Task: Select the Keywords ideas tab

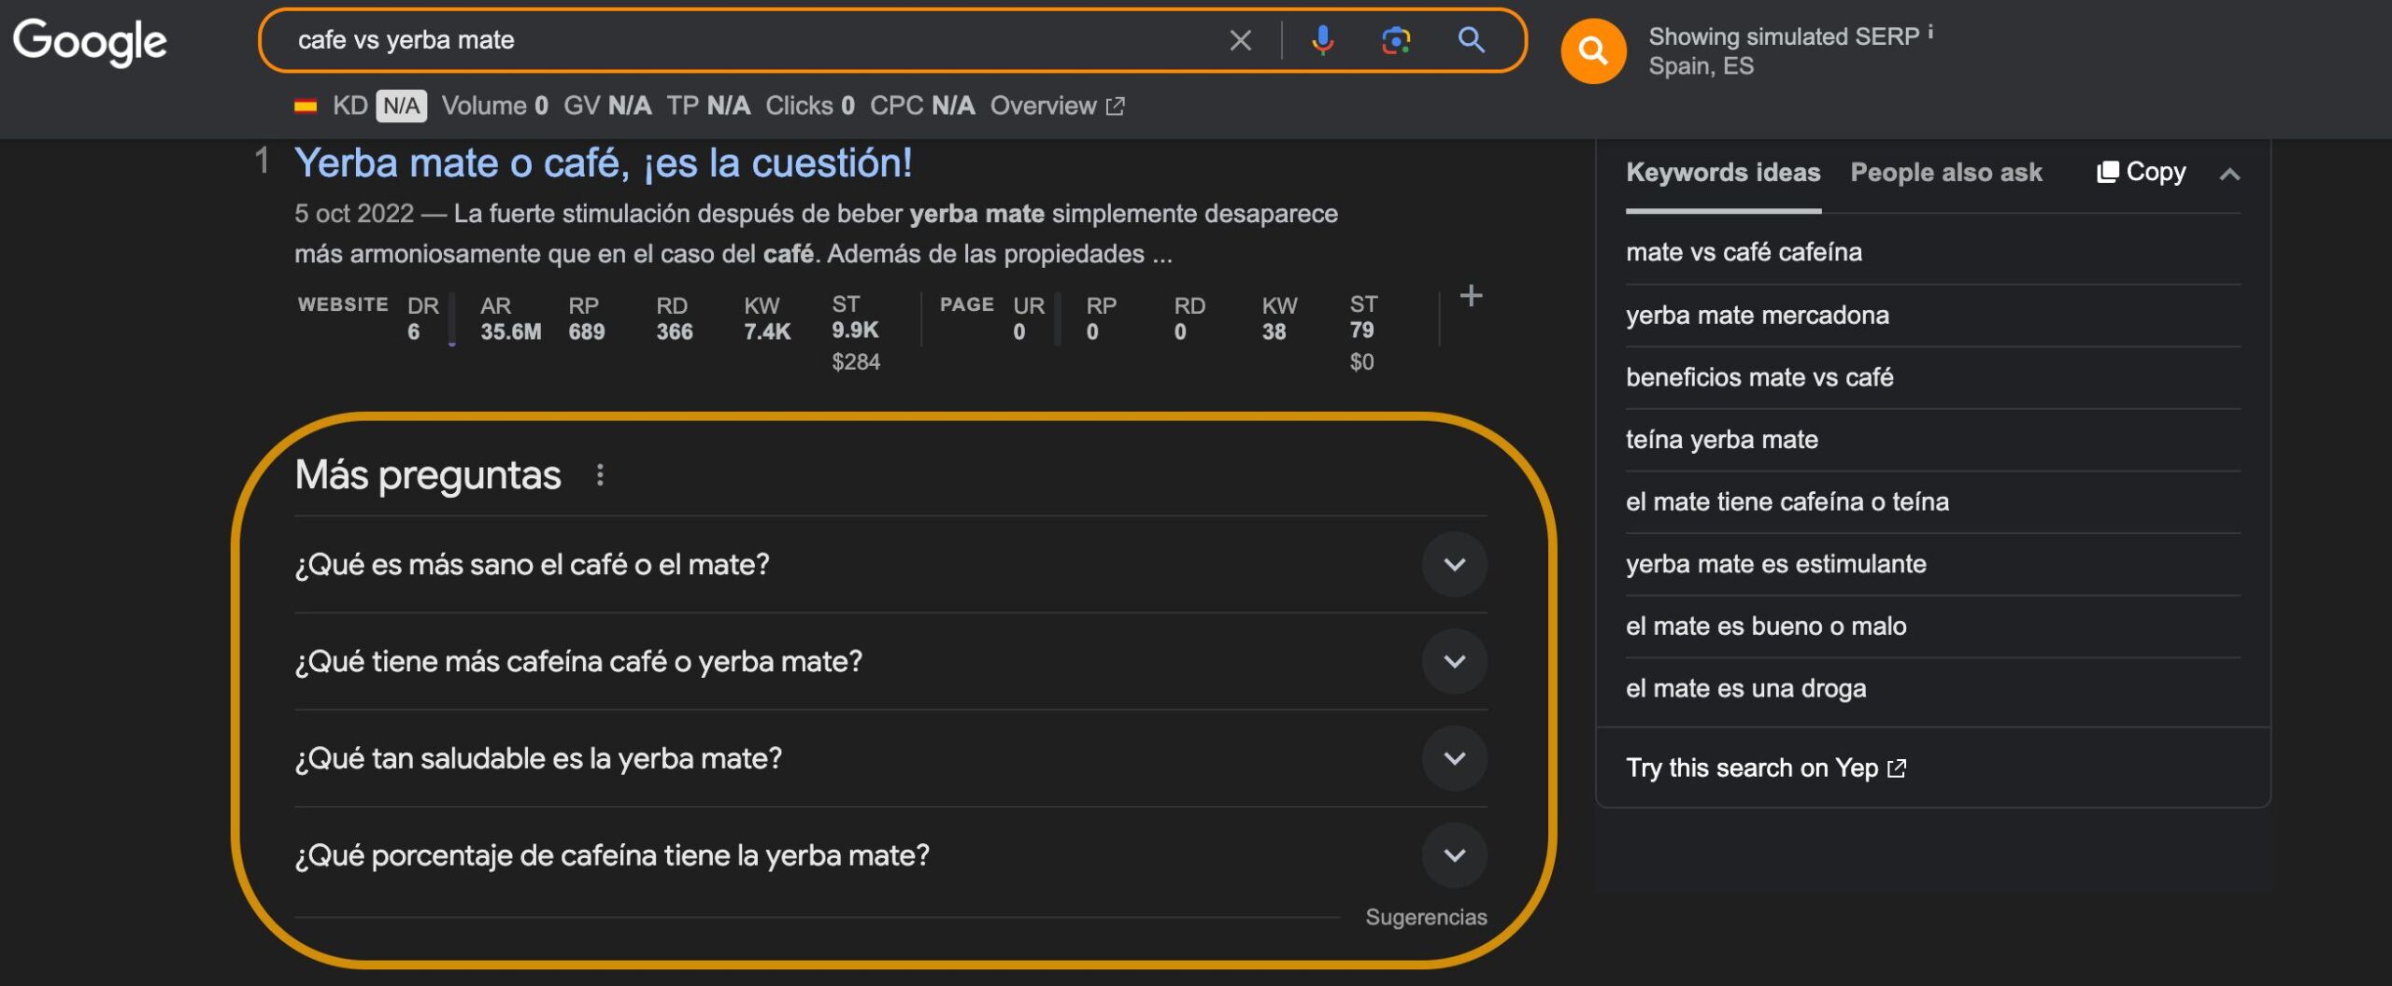Action: click(x=1723, y=172)
